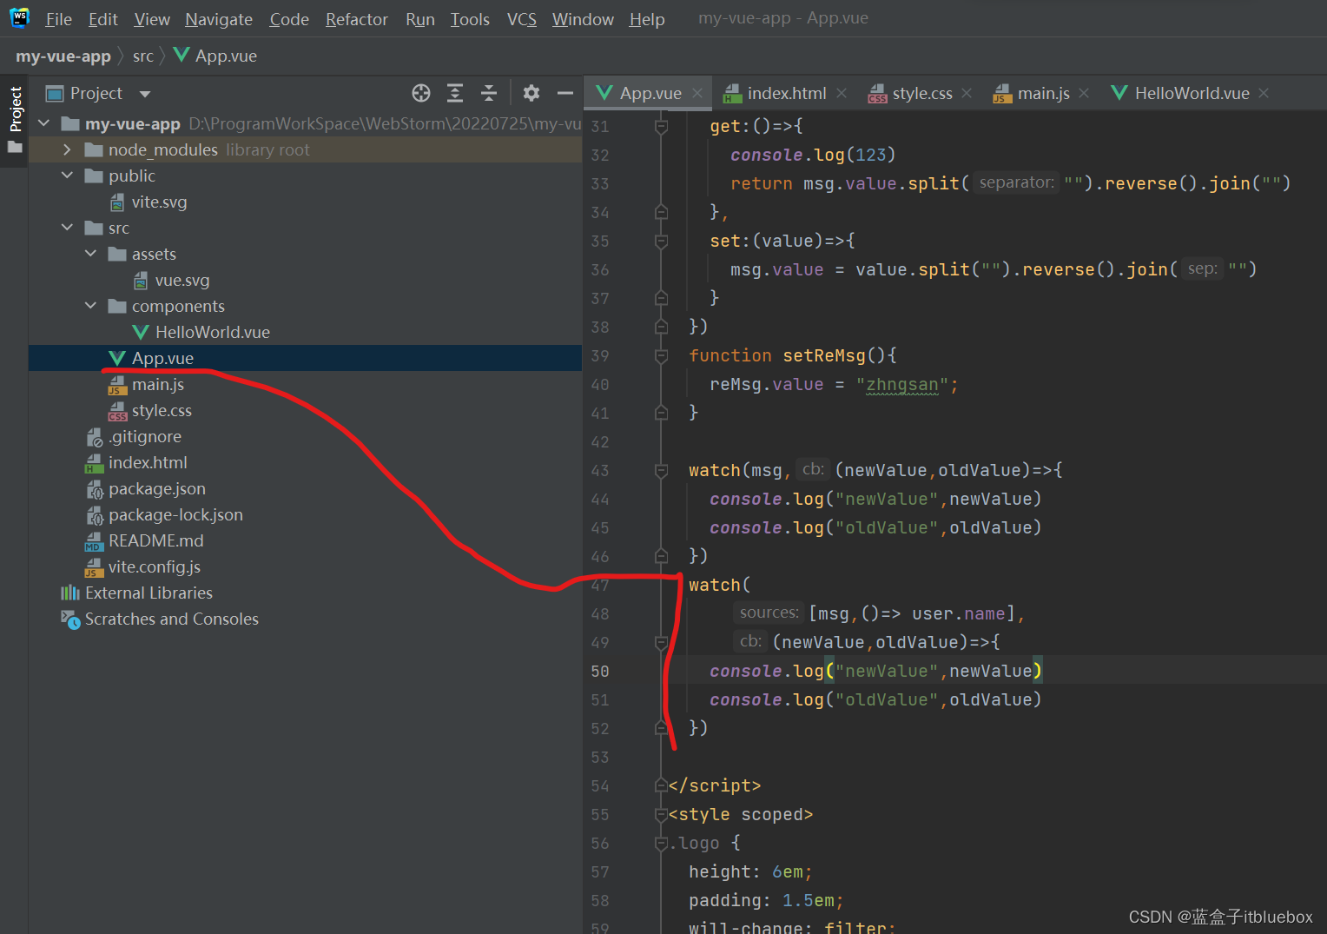Fold the style scoped tag at line 55
Image resolution: width=1327 pixels, height=934 pixels.
point(661,814)
